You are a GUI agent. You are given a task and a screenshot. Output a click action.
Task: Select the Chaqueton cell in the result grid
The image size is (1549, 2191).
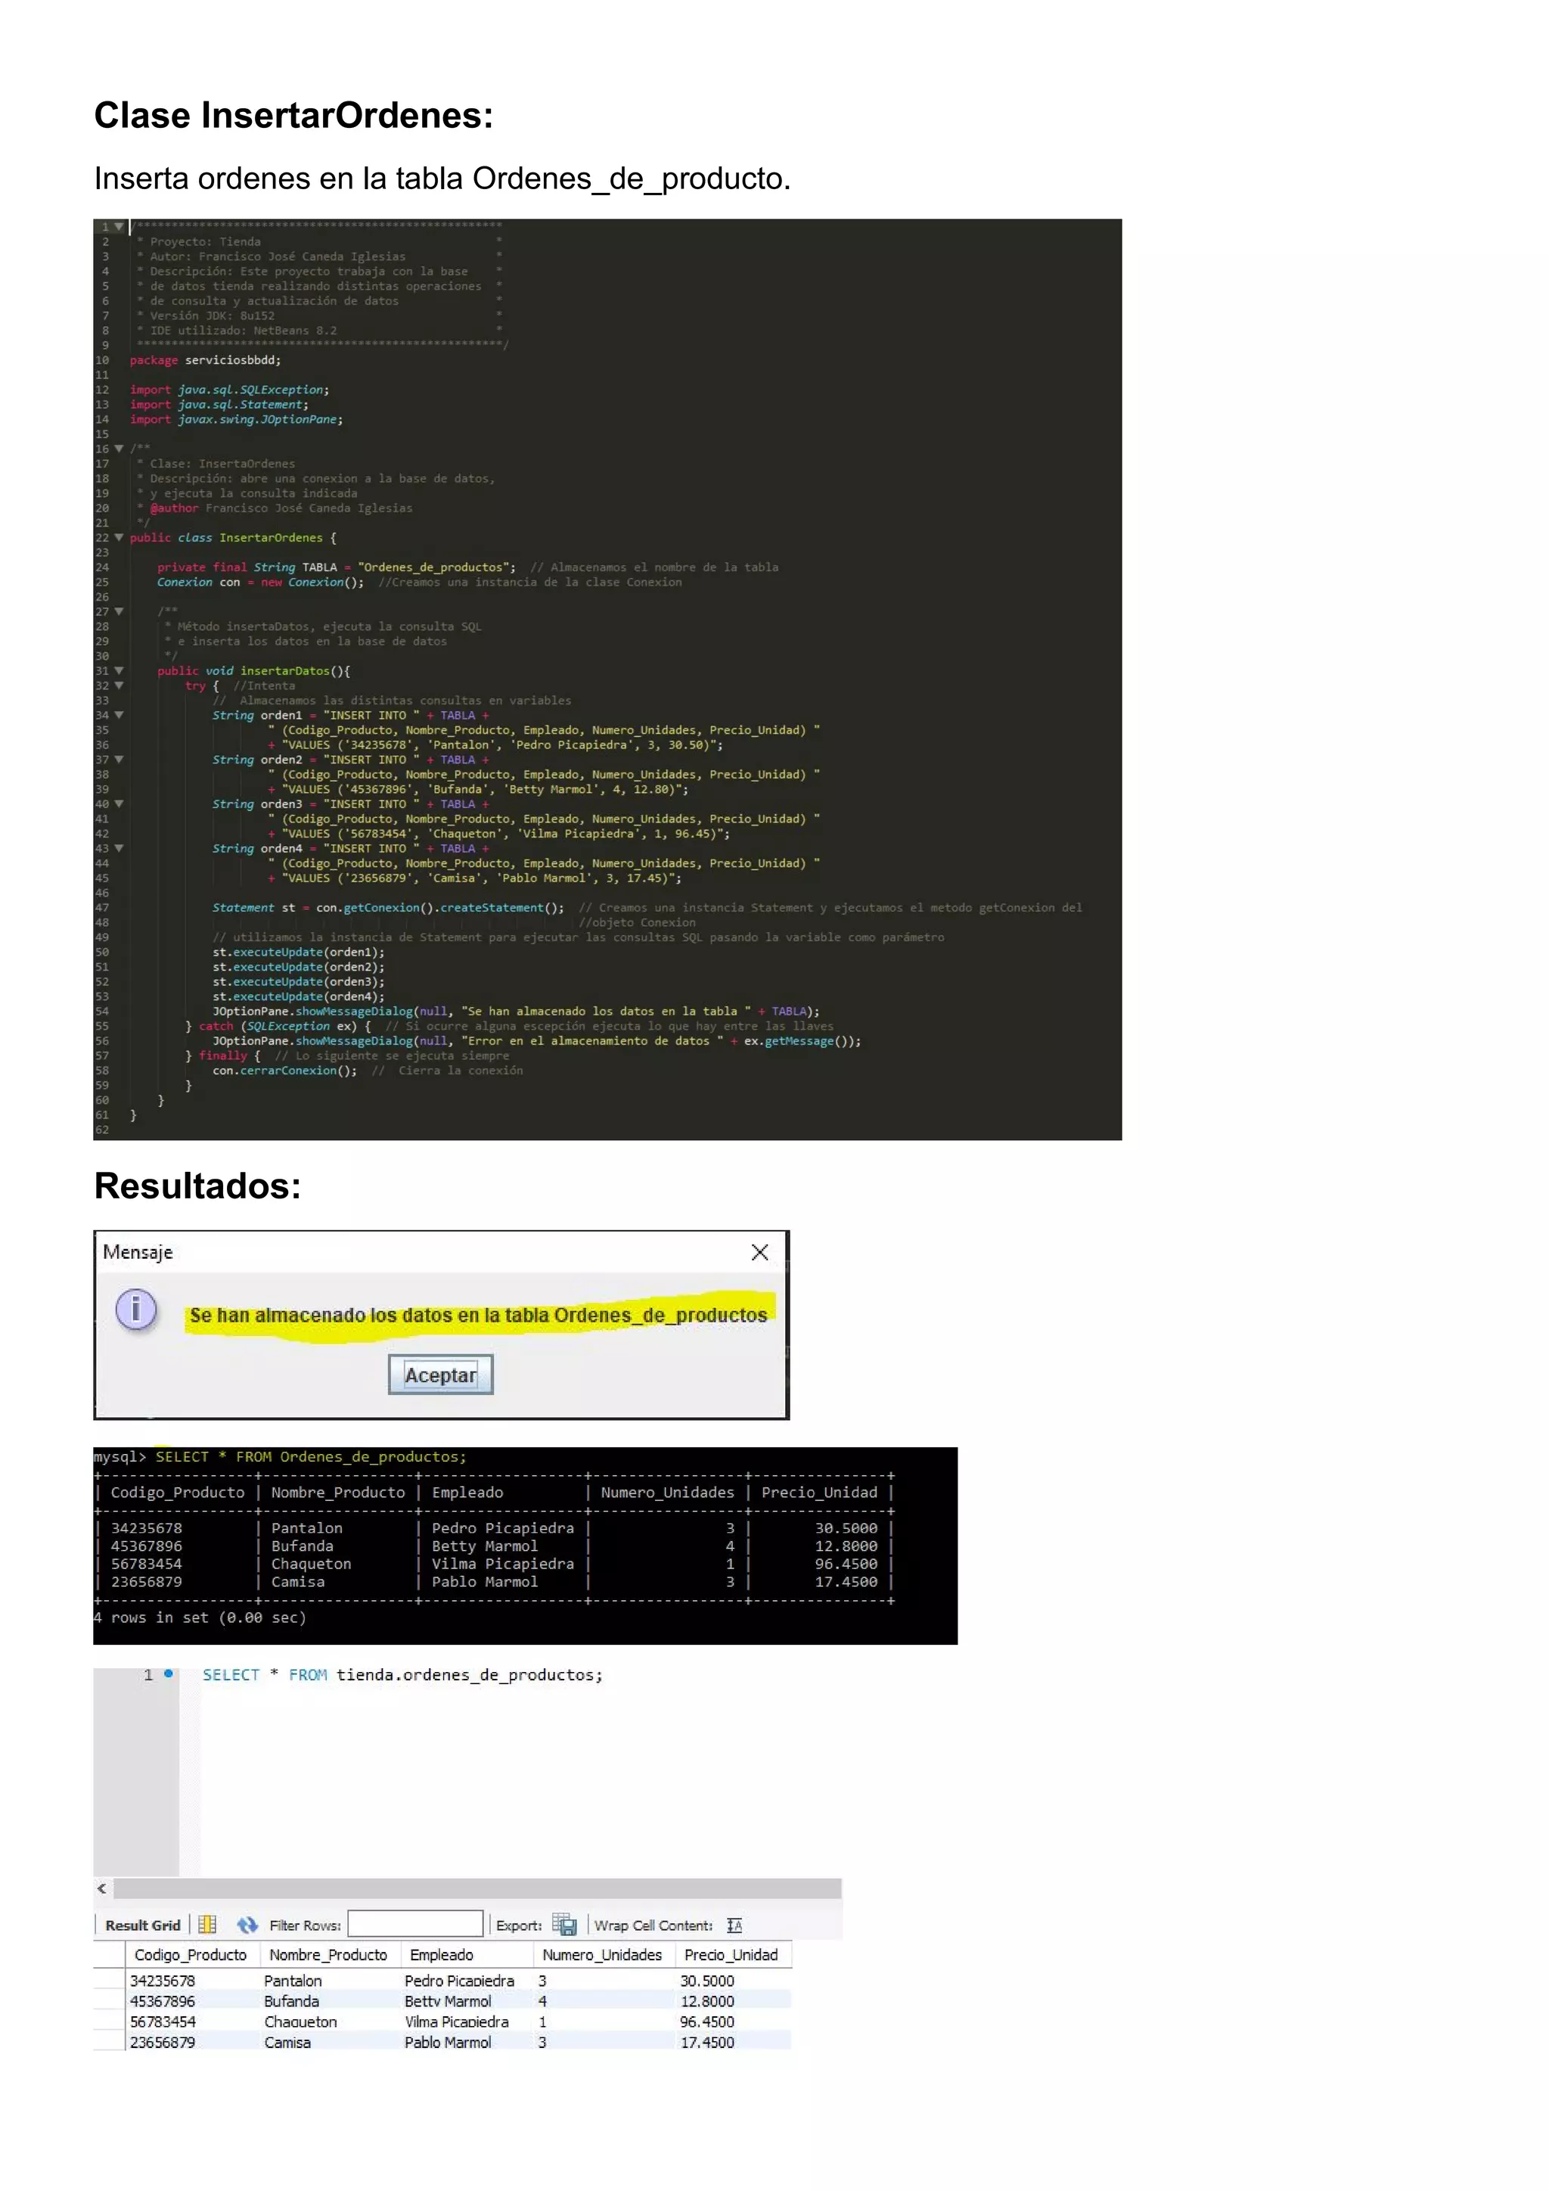pos(328,2021)
